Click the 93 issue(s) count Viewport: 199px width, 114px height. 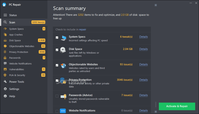pos(126,65)
